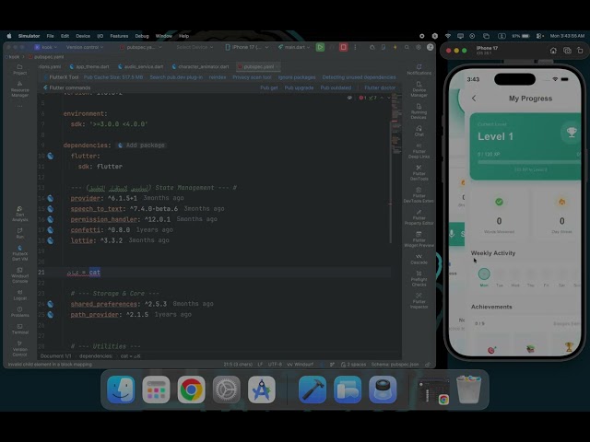The height and width of the screenshot is (442, 590).
Task: Open the Cascade panel
Action: pos(419,259)
